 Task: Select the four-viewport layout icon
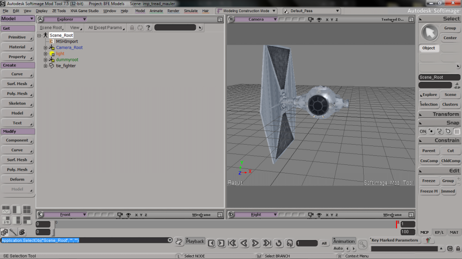tap(27, 209)
